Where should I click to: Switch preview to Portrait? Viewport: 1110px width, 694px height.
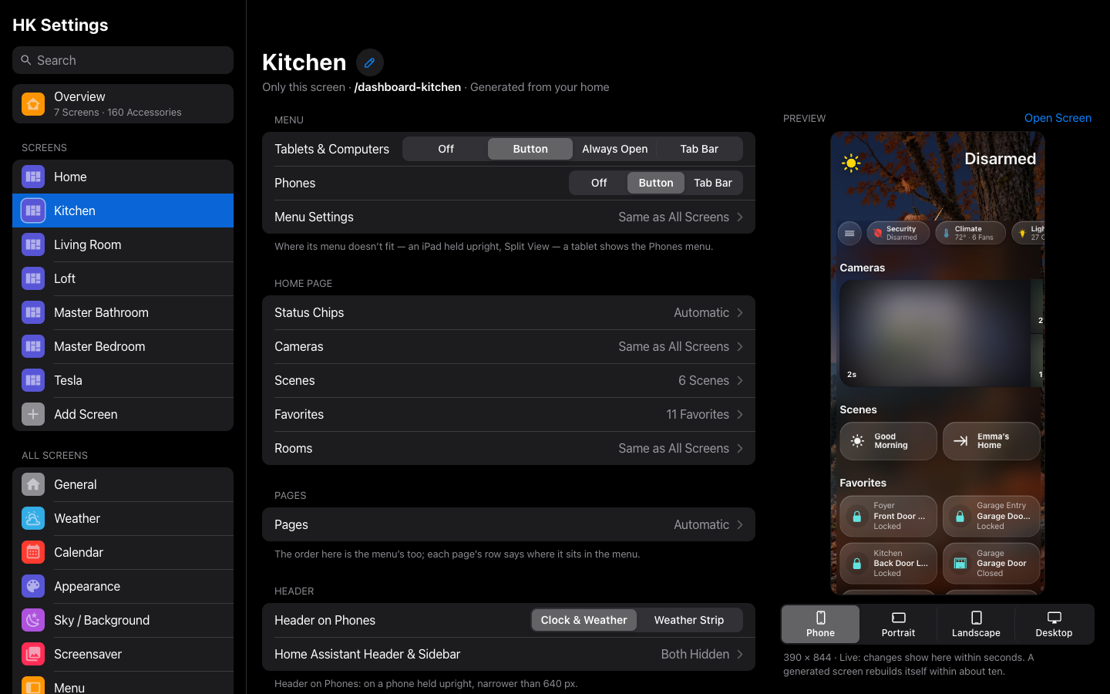pos(898,624)
